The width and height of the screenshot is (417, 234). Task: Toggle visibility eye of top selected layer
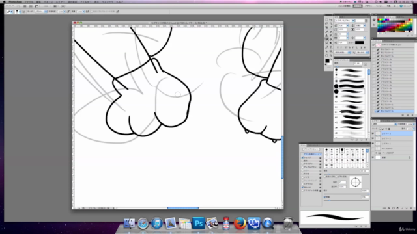point(373,133)
